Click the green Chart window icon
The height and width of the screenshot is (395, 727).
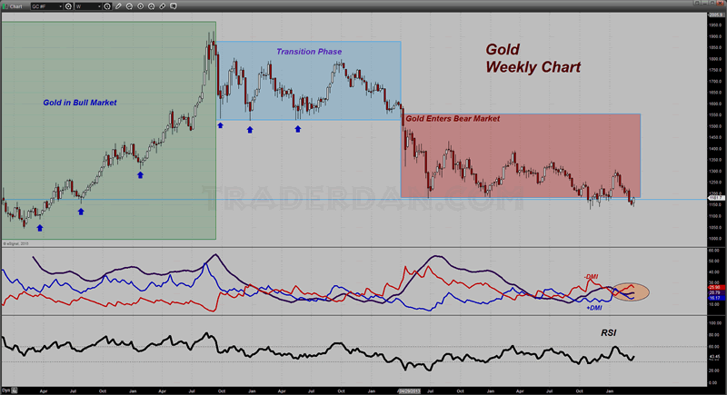5,6
